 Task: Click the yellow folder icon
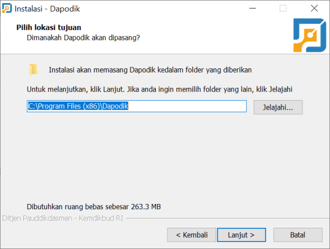coord(33,69)
